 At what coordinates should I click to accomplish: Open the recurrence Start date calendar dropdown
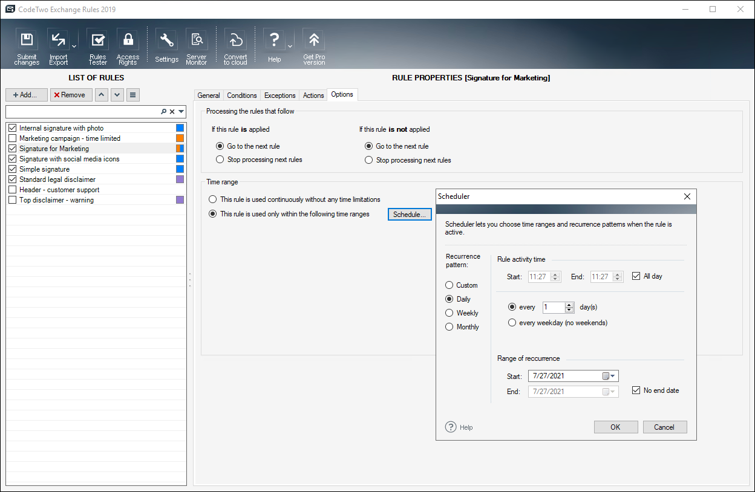(609, 376)
